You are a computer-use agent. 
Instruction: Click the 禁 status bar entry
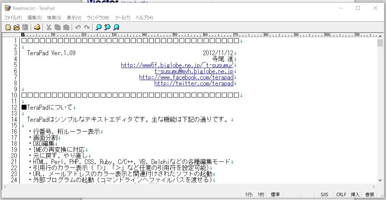(370, 195)
